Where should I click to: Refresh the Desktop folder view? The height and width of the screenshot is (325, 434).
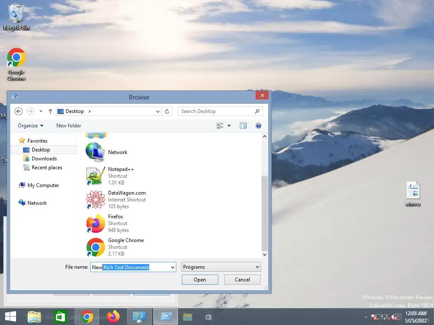[x=167, y=111]
